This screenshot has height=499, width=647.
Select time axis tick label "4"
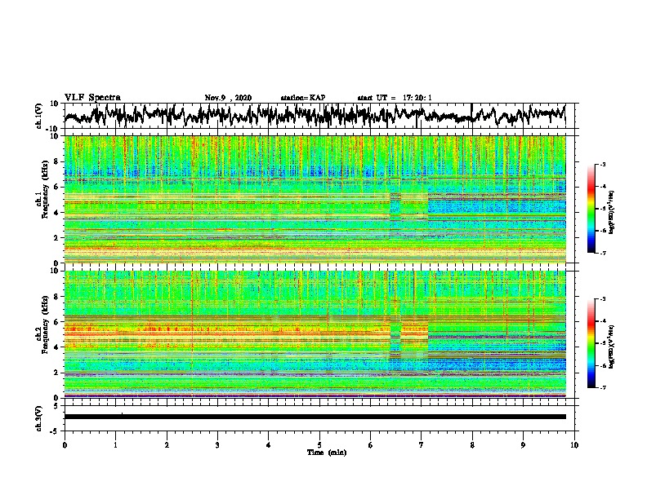tap(269, 445)
